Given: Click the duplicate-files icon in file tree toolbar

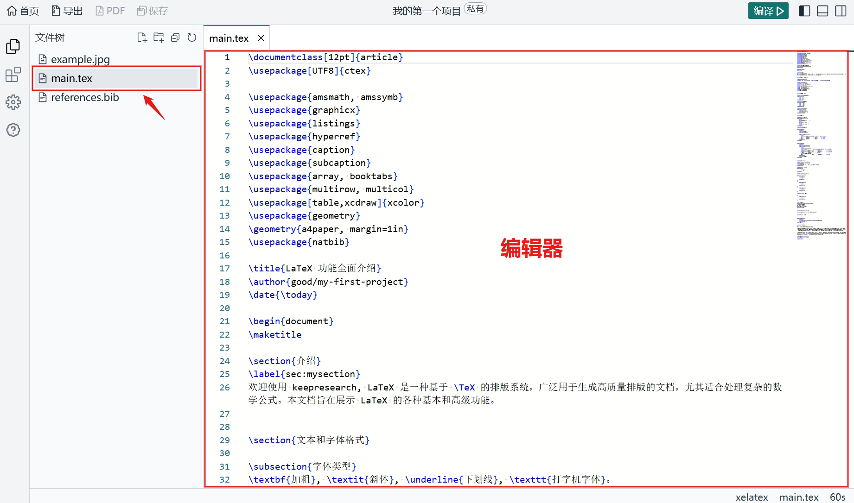Looking at the screenshot, I should [175, 37].
